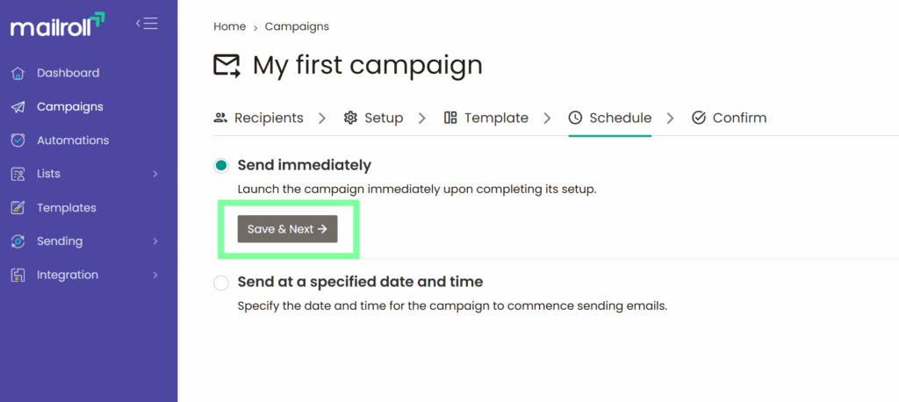Follow the Home breadcrumb link
899x402 pixels.
[229, 27]
